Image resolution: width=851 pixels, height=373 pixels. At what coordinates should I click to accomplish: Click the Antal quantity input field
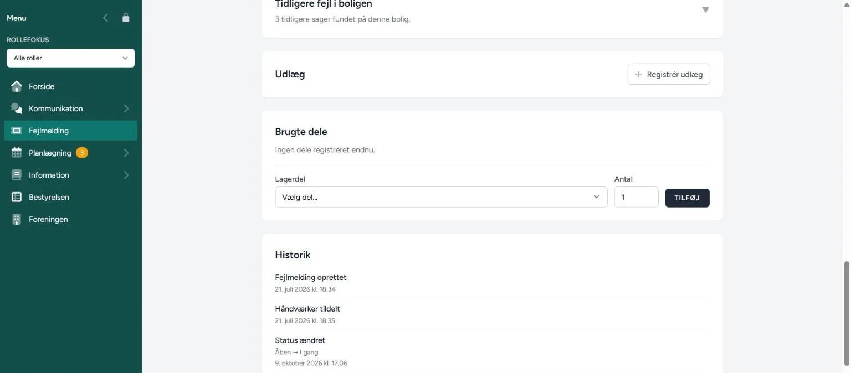pos(636,197)
